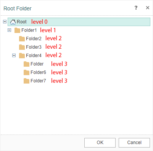Click the Folder4 folder icon

click(22, 56)
